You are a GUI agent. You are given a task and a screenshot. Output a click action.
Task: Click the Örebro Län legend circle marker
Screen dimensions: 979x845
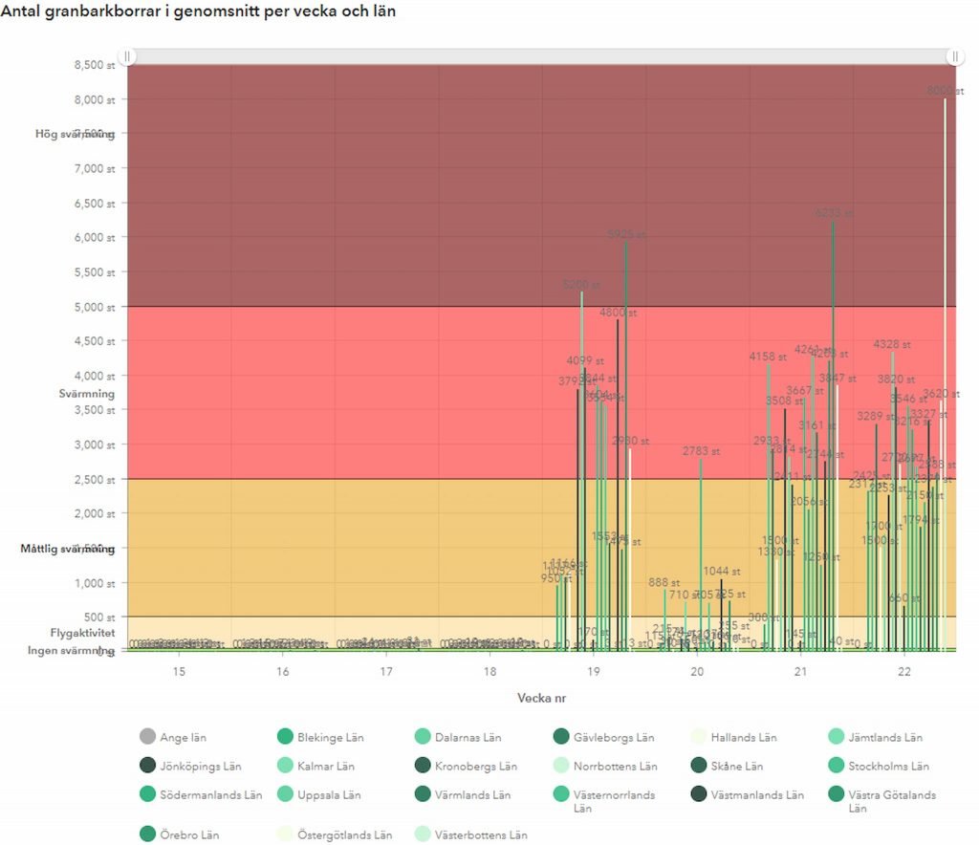click(x=147, y=834)
